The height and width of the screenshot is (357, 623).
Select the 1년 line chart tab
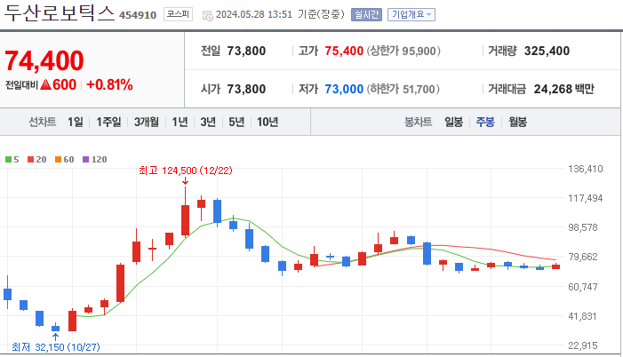(180, 122)
